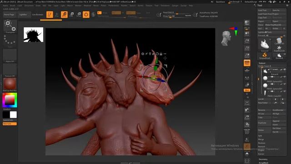Screen dimensions: 291x164
Task: Open the Brush menu
Action: tap(13, 5)
